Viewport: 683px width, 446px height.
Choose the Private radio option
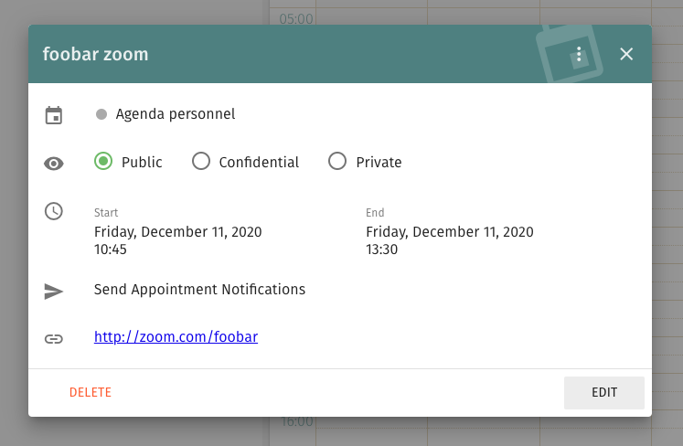(x=337, y=162)
